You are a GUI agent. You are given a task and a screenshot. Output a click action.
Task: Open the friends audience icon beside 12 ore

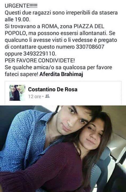pyautogui.click(x=47, y=96)
